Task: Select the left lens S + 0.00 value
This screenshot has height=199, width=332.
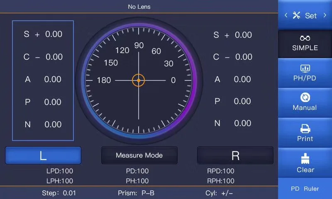Action: click(x=43, y=34)
